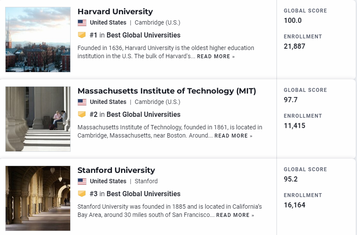Open the Massachusetts Institute of Technology (MIT) title
The width and height of the screenshot is (357, 235).
[x=167, y=91]
